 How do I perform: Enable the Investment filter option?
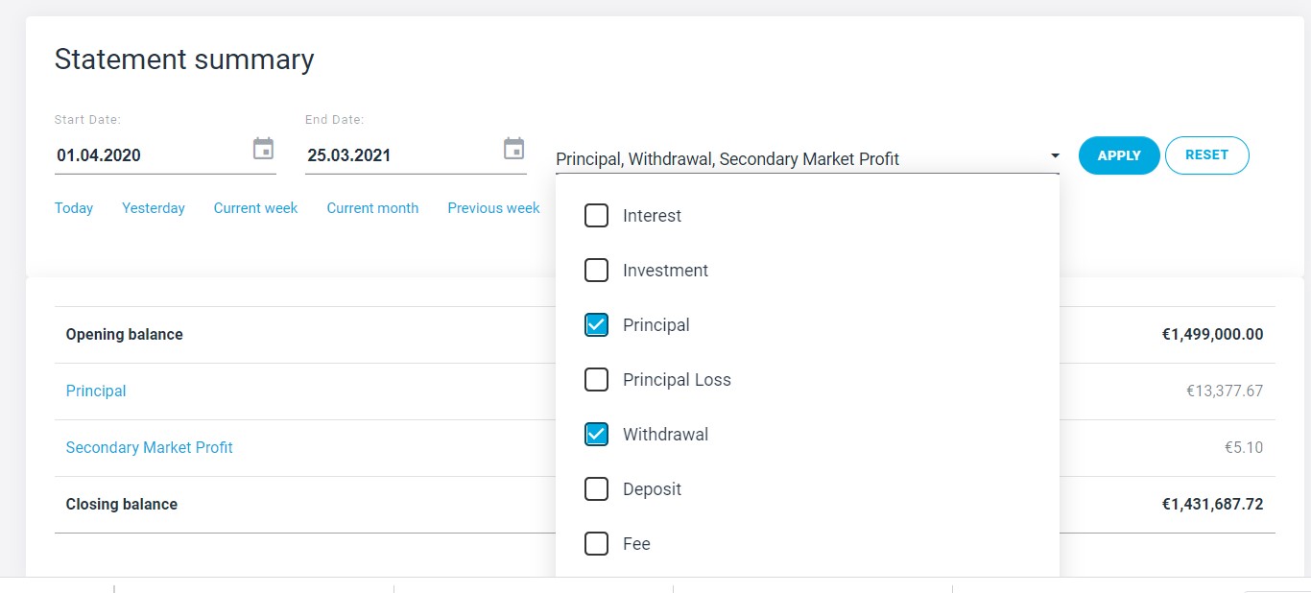(596, 271)
